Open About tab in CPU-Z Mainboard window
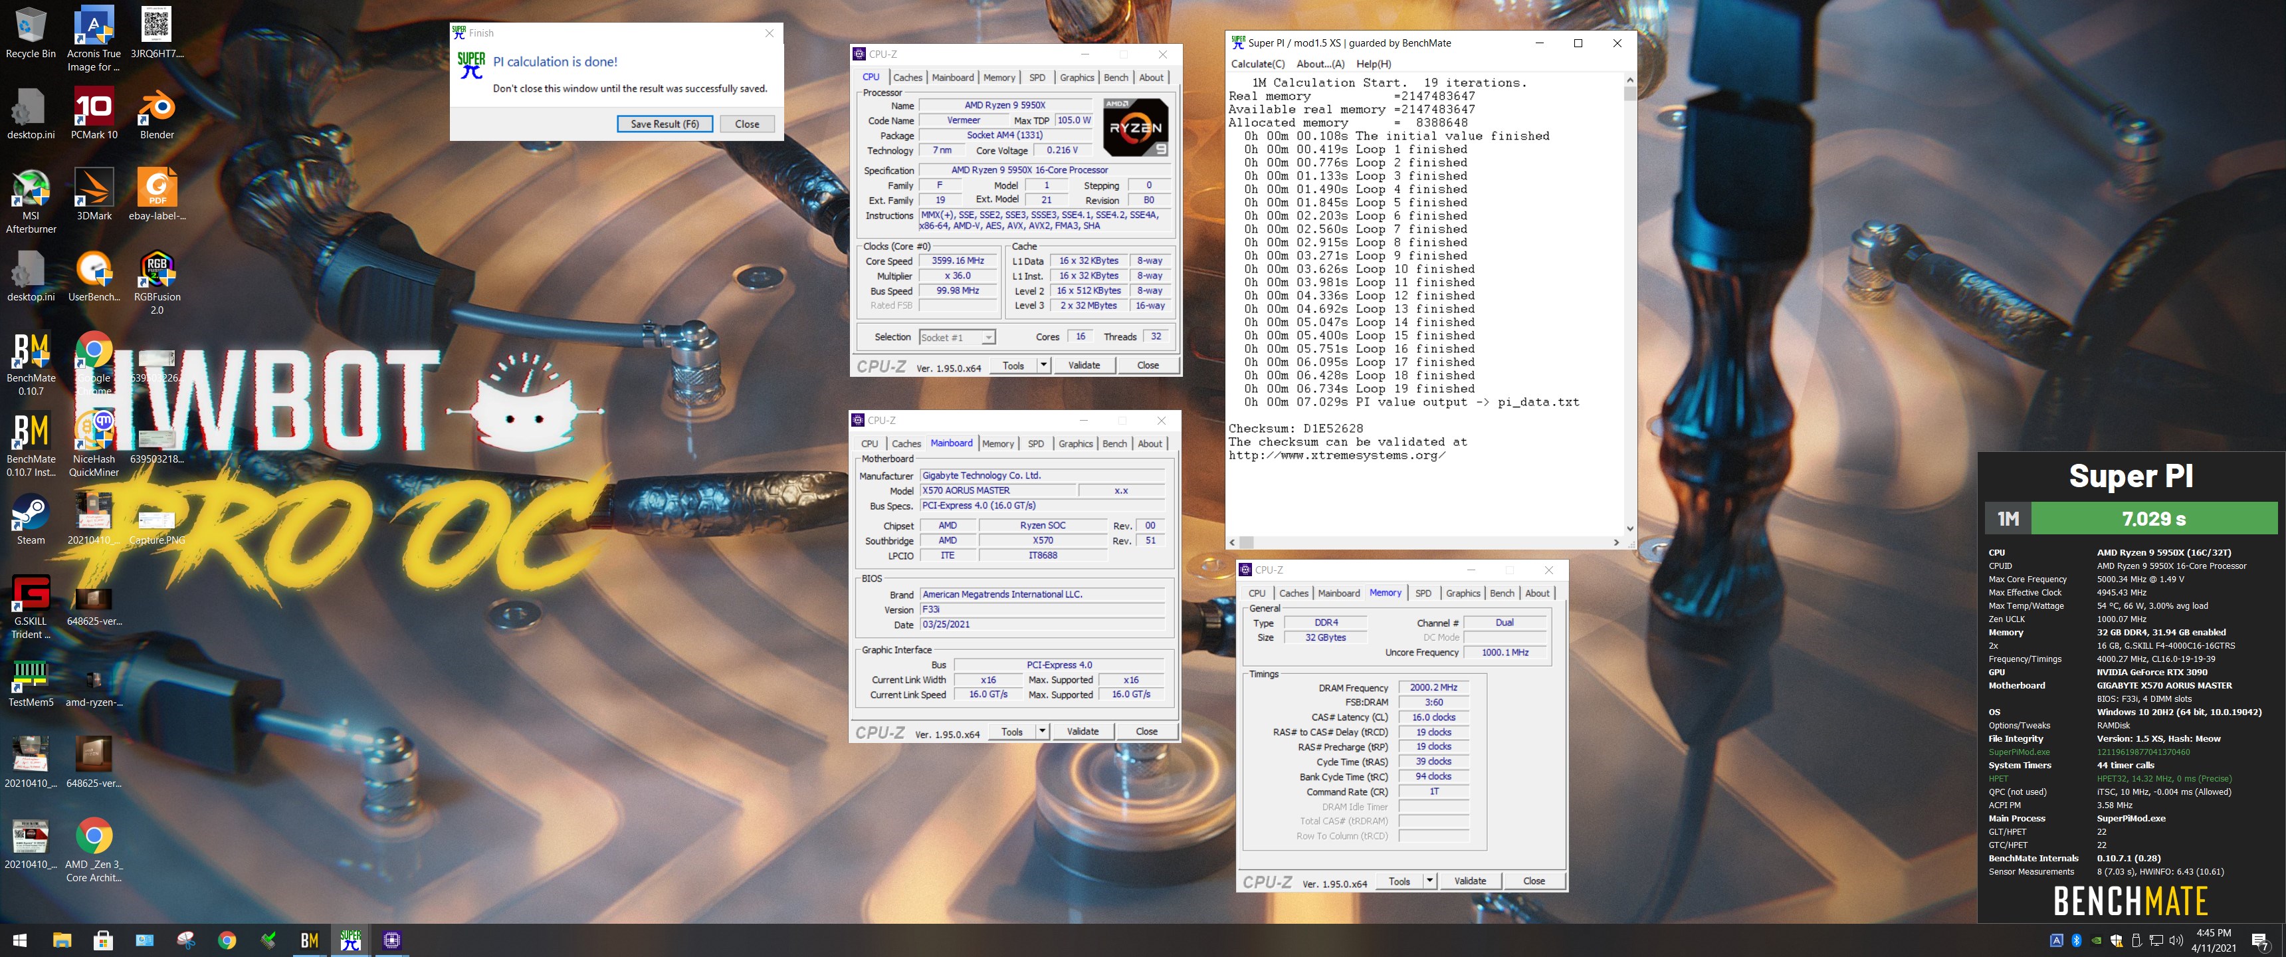 pyautogui.click(x=1150, y=444)
